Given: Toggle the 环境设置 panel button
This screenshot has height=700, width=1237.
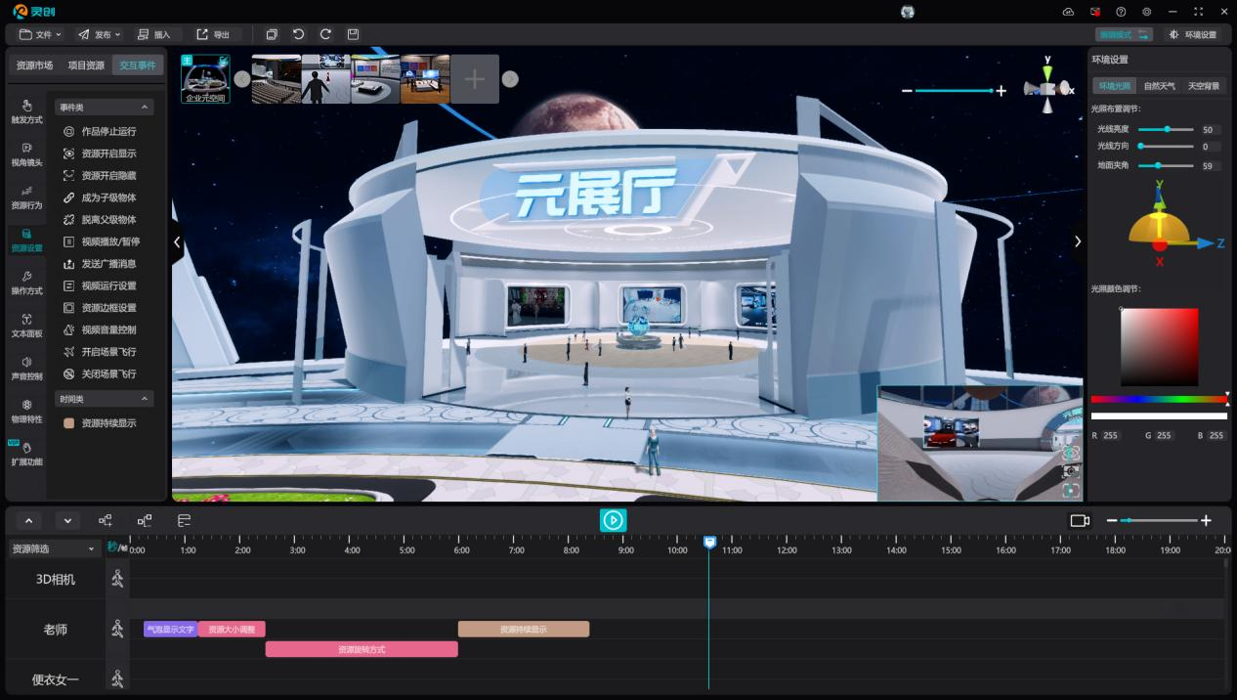Looking at the screenshot, I should 1192,34.
